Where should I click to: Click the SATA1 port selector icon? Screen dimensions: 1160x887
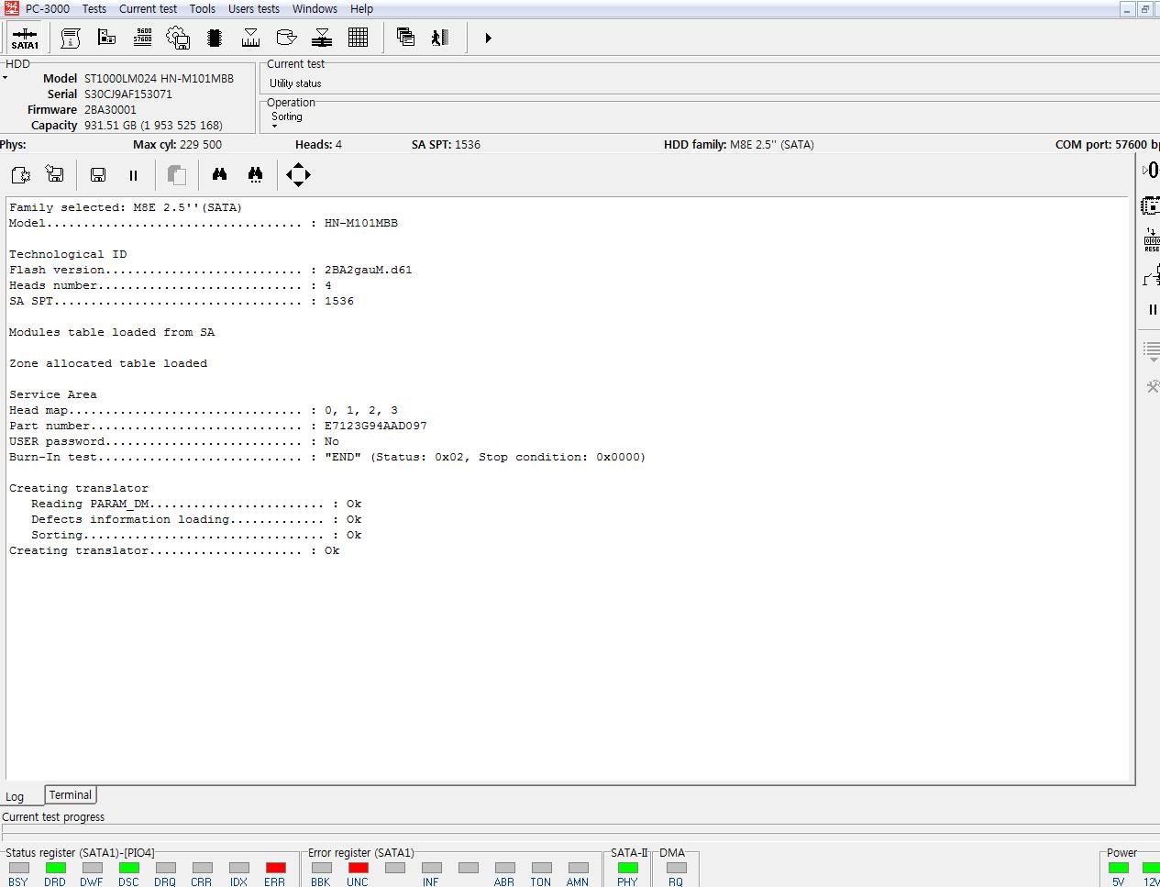[25, 38]
